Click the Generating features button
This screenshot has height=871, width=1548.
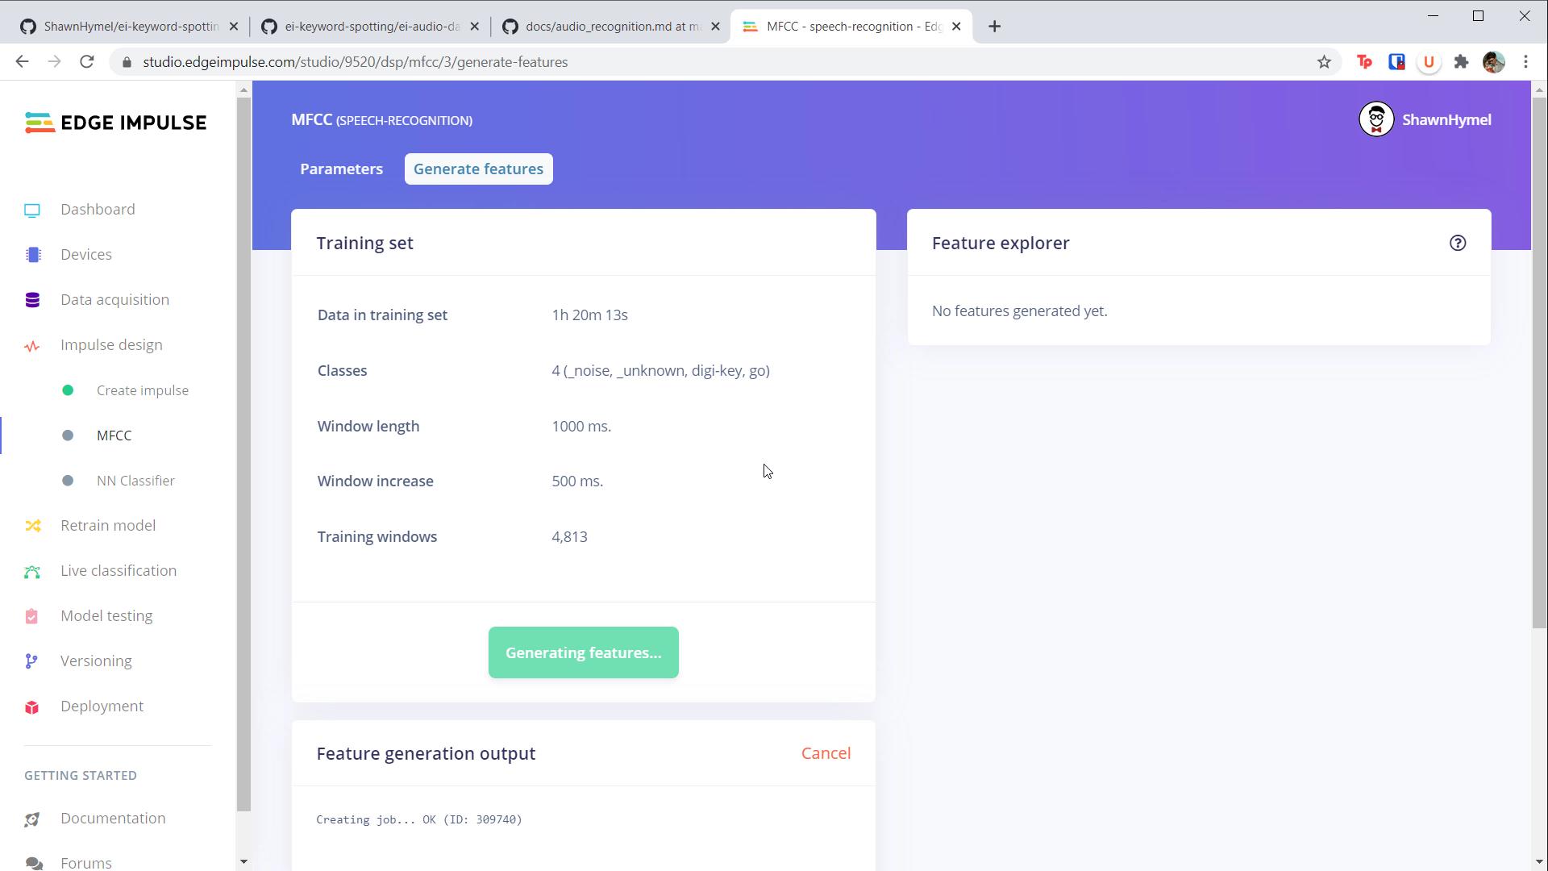click(x=583, y=652)
